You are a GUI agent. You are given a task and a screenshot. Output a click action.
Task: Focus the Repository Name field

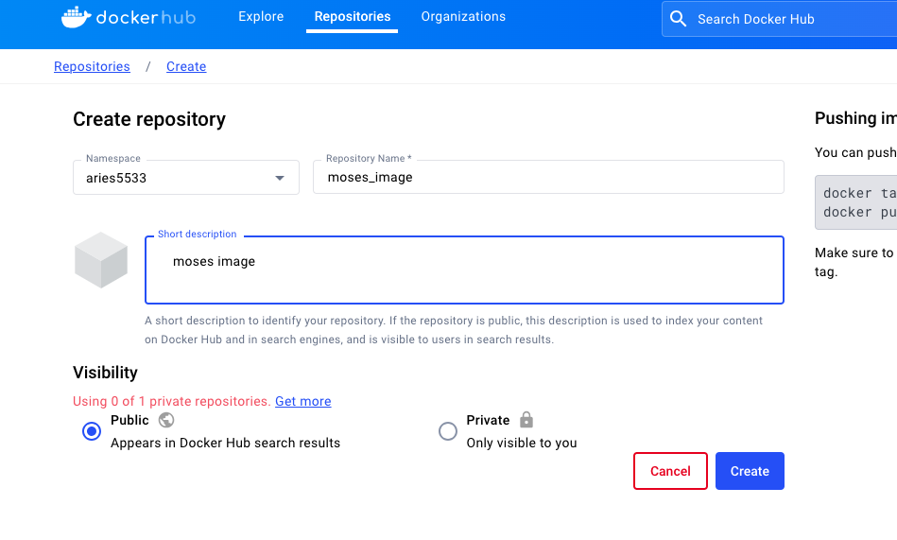pos(548,178)
